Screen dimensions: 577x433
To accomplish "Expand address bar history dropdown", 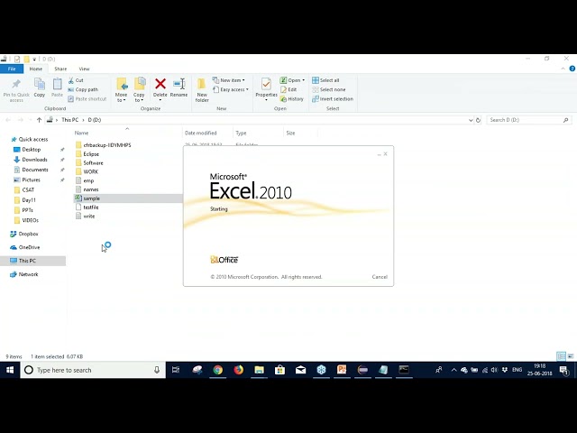I will point(471,120).
